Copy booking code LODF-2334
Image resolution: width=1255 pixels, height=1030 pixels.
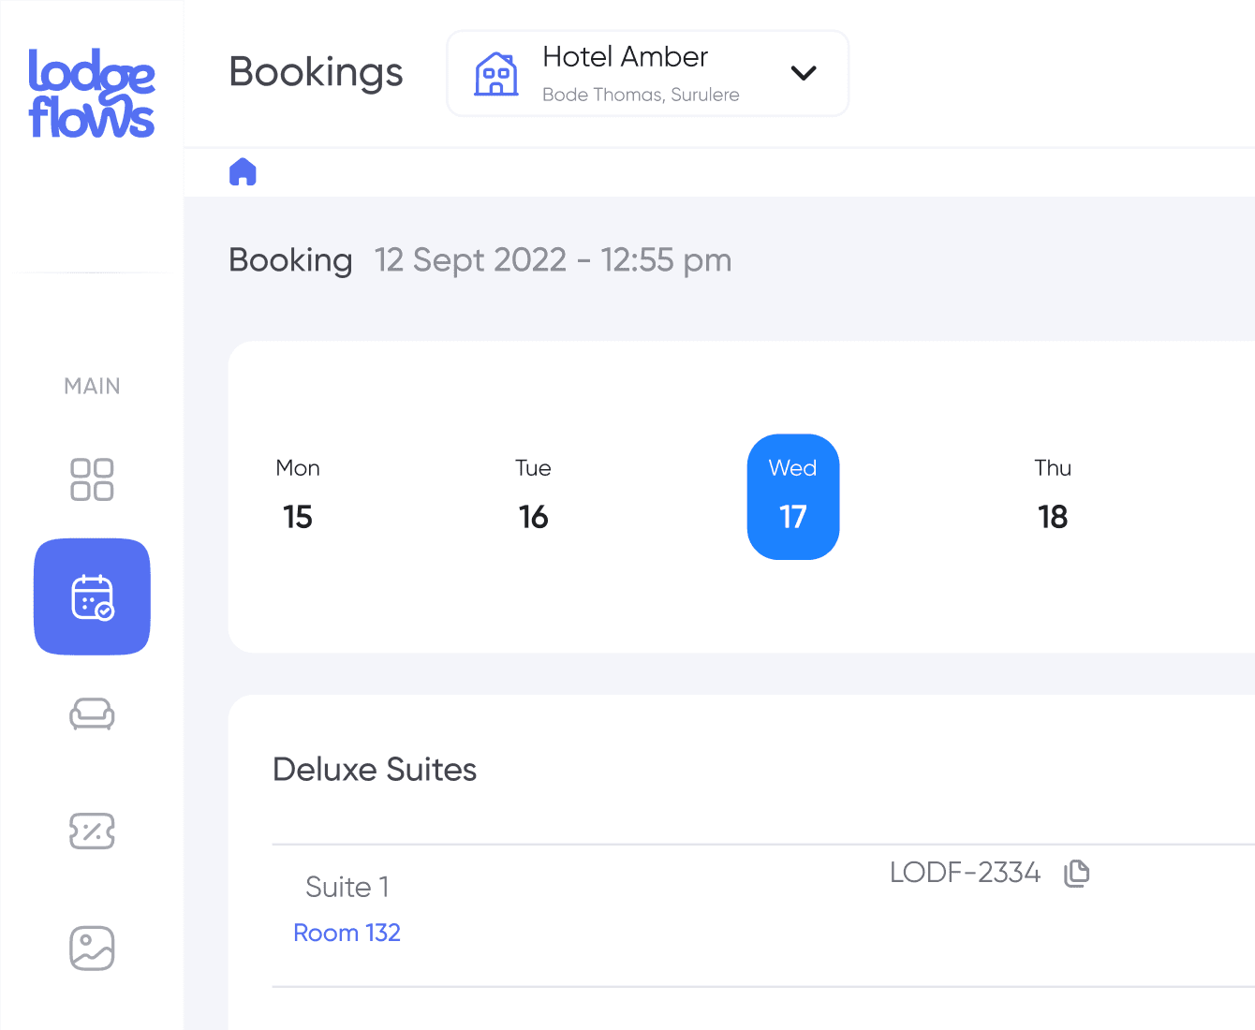(1077, 873)
